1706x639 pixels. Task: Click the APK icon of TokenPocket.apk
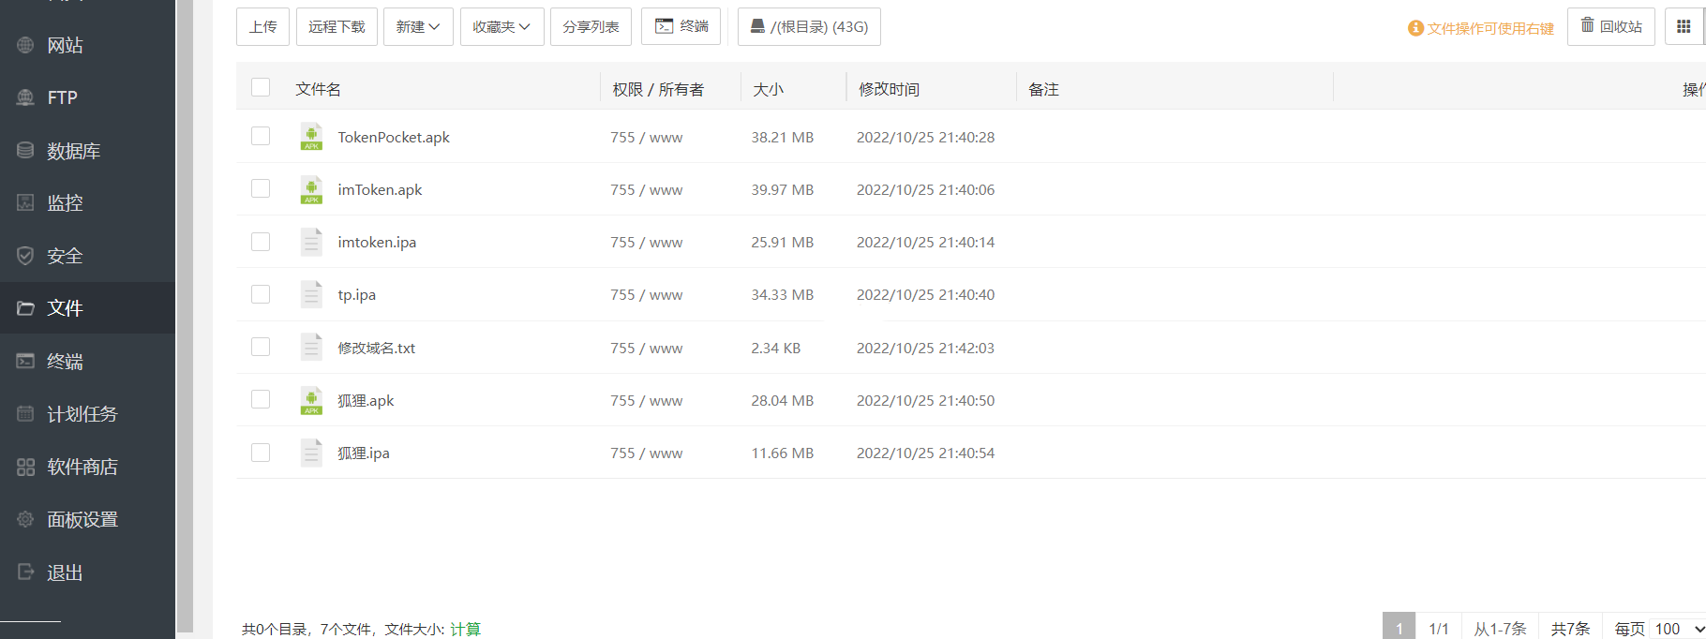pyautogui.click(x=311, y=137)
